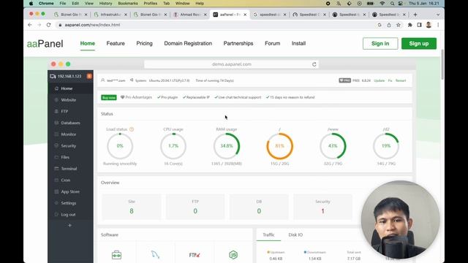Open Terminal in the panel sidebar
The width and height of the screenshot is (468, 263).
(70, 169)
